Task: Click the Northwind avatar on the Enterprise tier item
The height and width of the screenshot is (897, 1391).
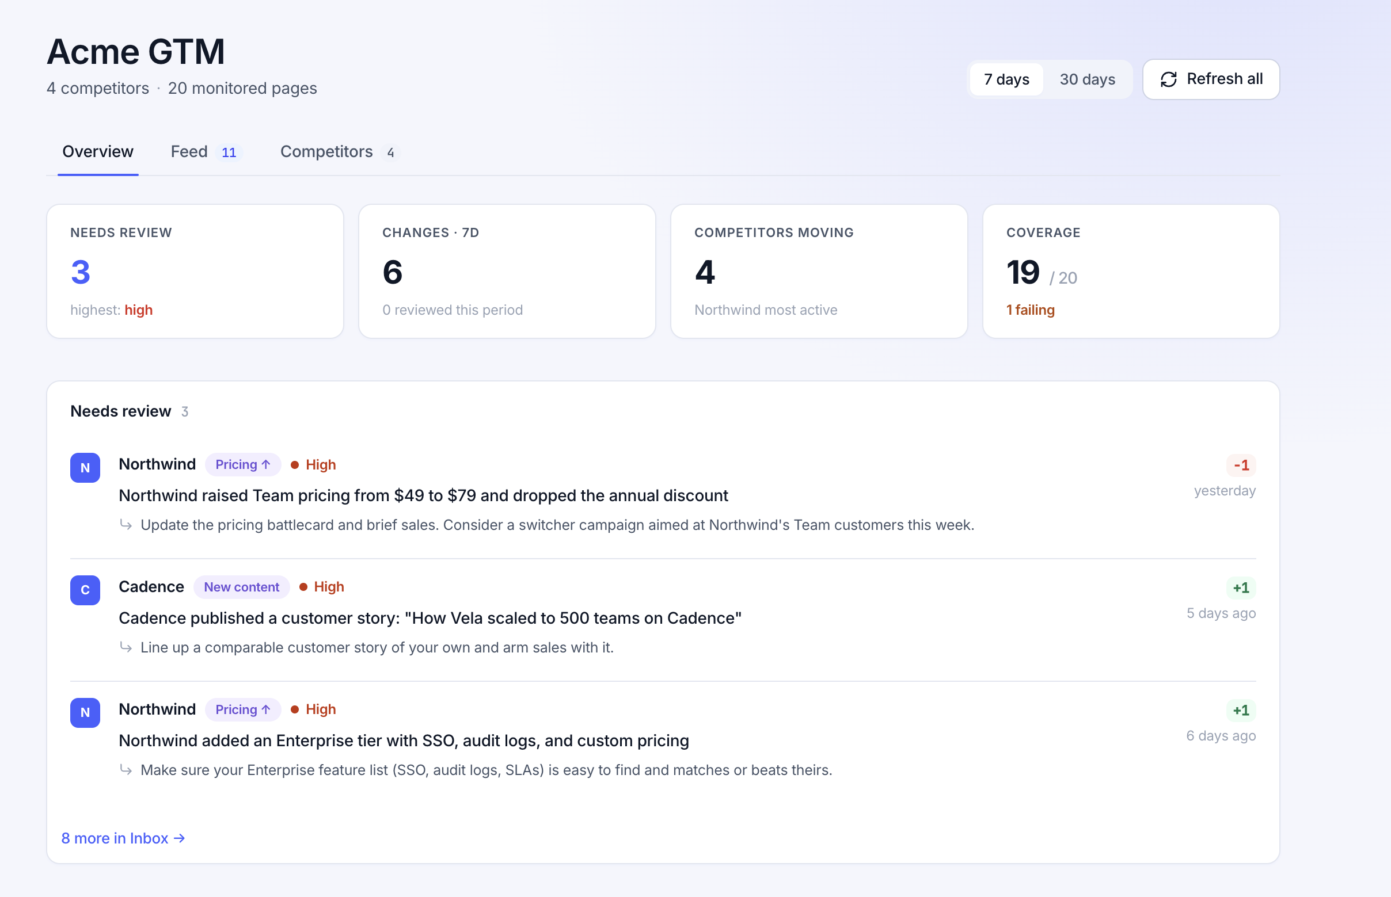Action: [x=85, y=712]
